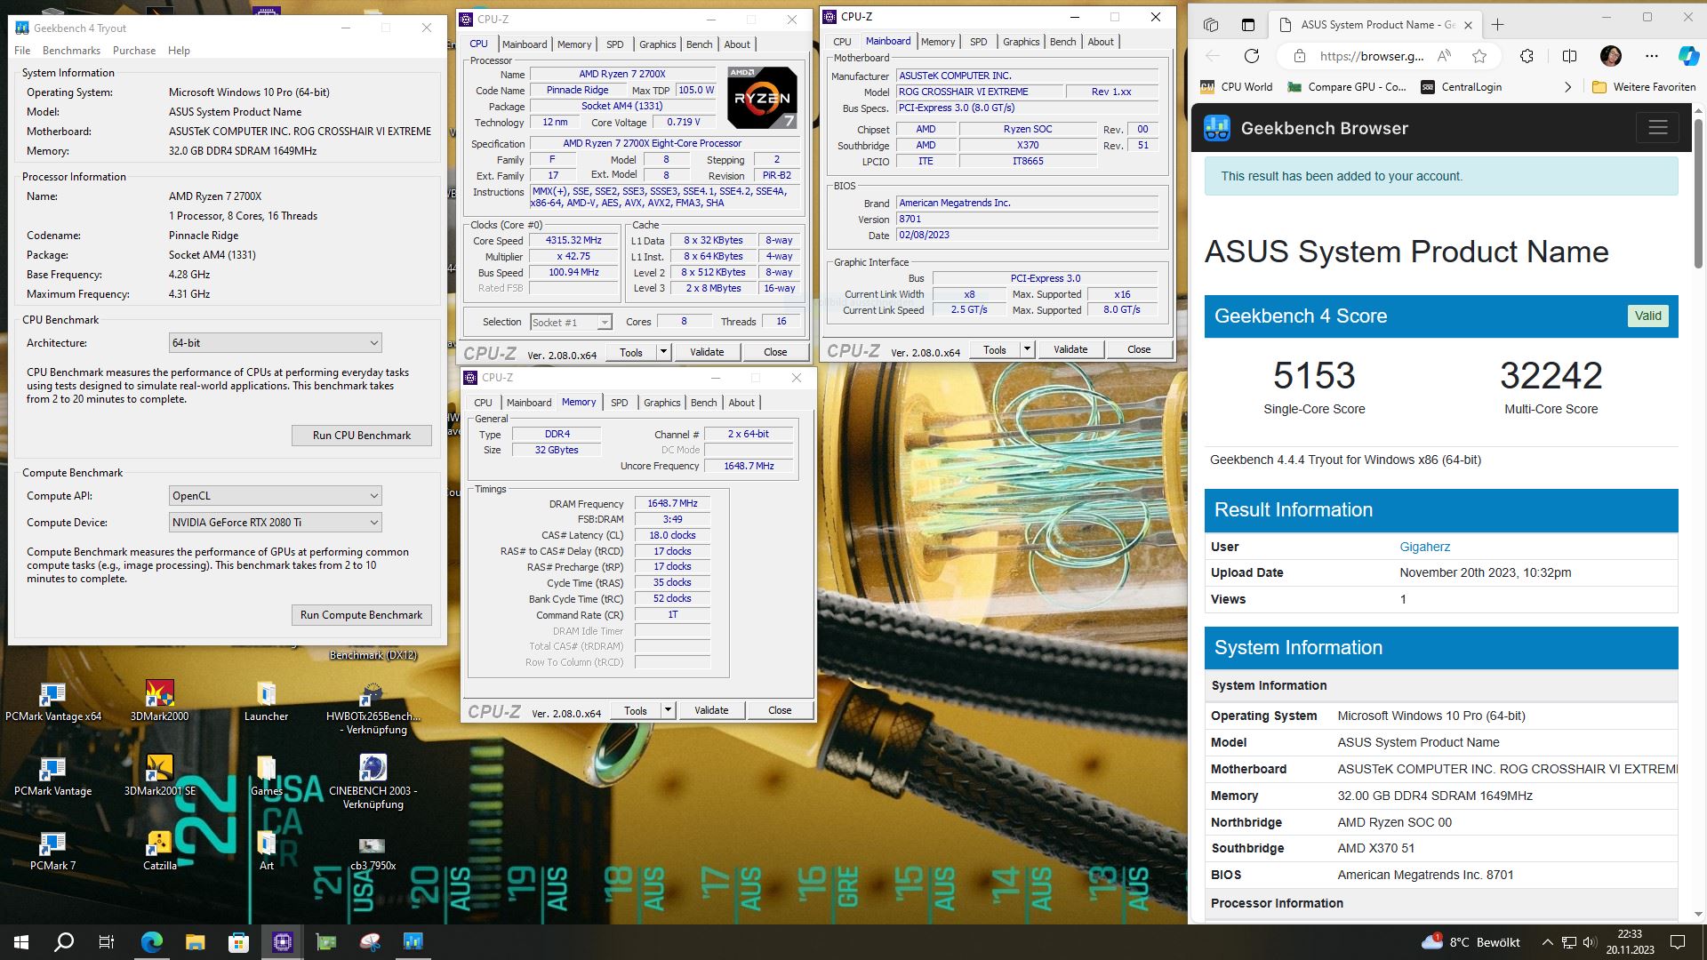Screen dimensions: 1707x960
Task: Open Compare GPU favorite bookmark
Action: (1346, 87)
